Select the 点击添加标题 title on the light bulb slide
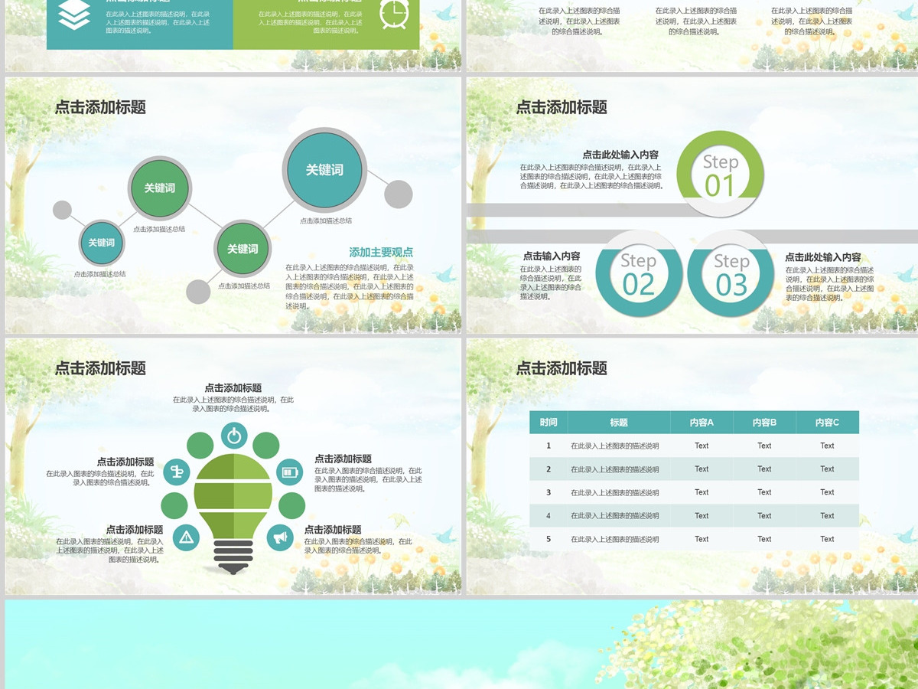This screenshot has height=689, width=918. 100,368
